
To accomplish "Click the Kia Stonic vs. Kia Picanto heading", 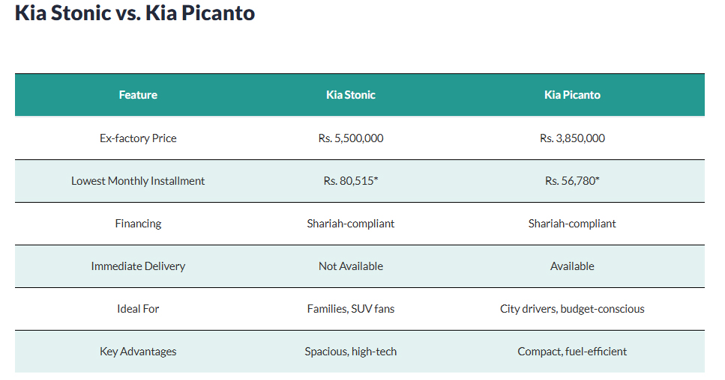I will 135,13.
